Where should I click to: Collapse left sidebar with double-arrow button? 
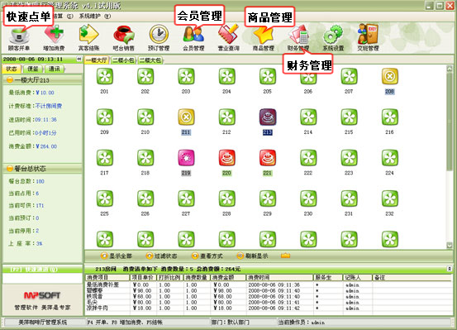(x=79, y=59)
